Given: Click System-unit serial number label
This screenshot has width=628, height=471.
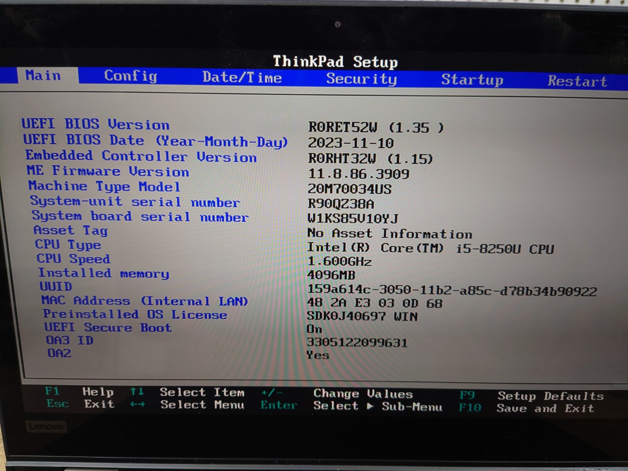Looking at the screenshot, I should tap(135, 202).
